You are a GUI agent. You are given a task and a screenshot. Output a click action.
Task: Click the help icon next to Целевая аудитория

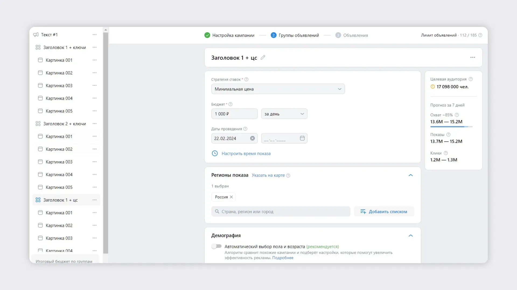click(471, 79)
